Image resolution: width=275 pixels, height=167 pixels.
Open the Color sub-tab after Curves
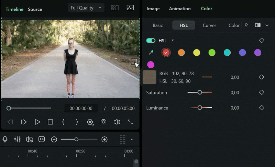(x=234, y=25)
